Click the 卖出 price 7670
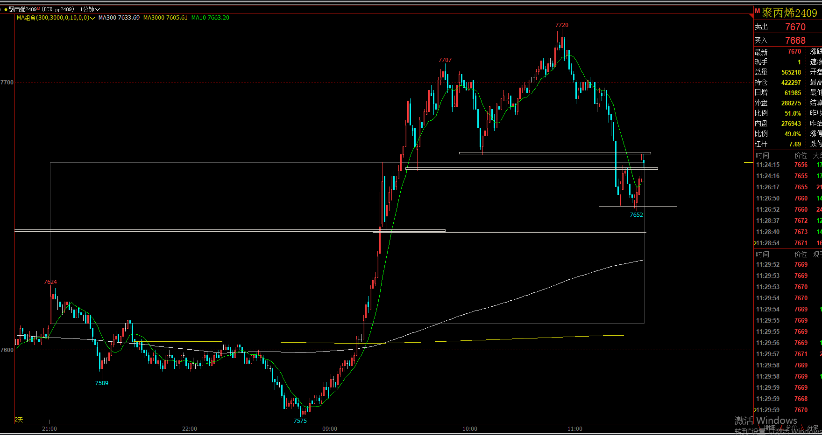The image size is (822, 435). pyautogui.click(x=795, y=27)
